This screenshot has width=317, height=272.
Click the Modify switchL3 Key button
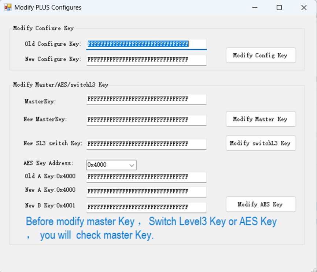(x=260, y=143)
